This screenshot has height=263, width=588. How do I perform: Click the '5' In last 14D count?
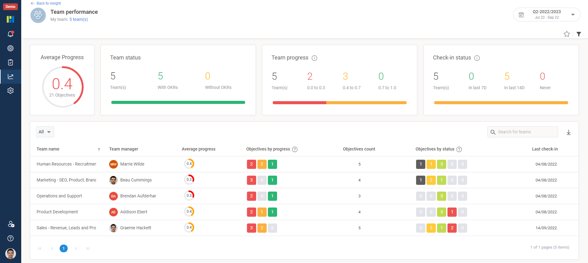tap(507, 76)
